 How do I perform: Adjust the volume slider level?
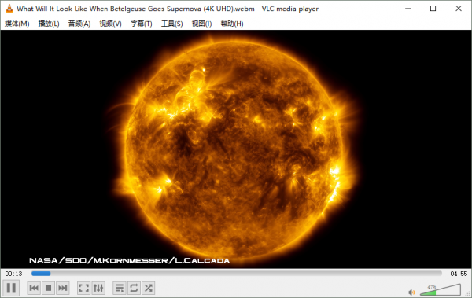click(440, 290)
